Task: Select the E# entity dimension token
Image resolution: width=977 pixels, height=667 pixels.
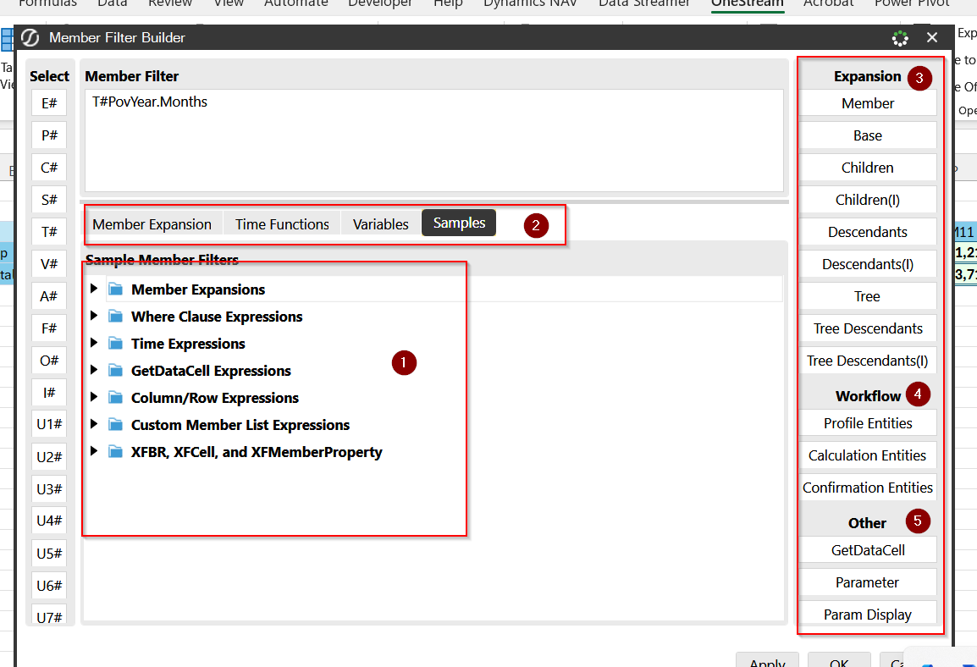Action: (x=48, y=102)
